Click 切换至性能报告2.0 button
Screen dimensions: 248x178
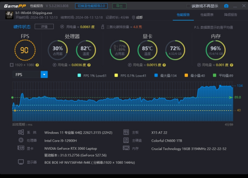coord(91,6)
